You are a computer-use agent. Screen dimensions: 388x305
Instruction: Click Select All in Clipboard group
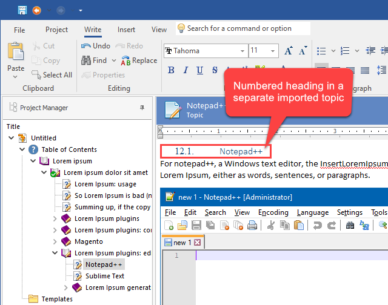(52, 75)
